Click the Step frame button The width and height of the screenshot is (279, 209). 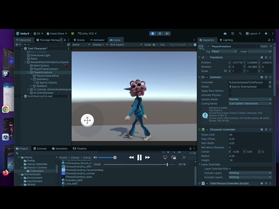(167, 34)
